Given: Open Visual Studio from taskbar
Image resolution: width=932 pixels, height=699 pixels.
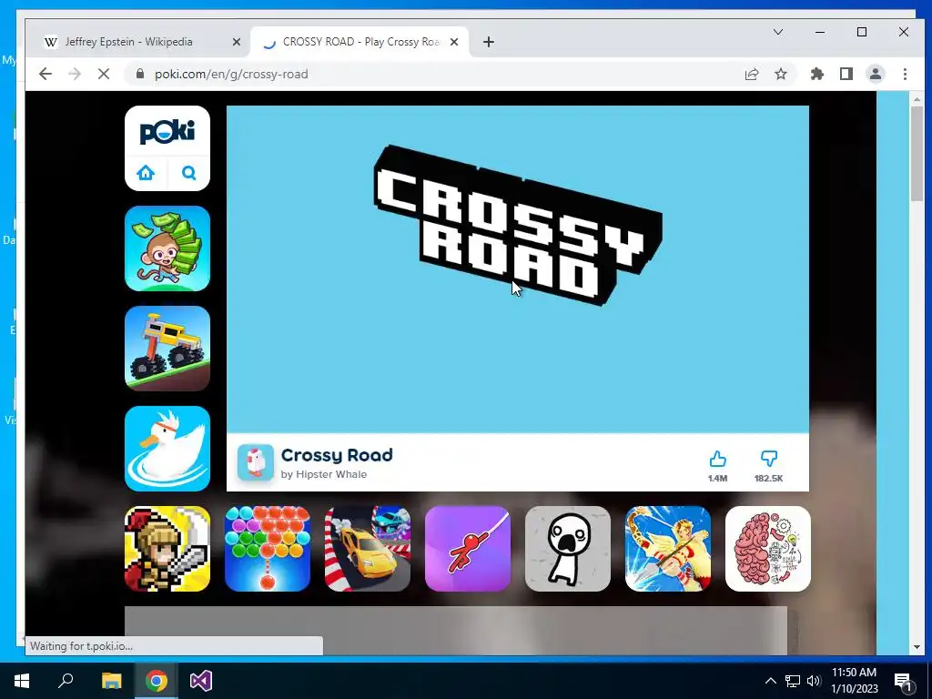Looking at the screenshot, I should (201, 681).
